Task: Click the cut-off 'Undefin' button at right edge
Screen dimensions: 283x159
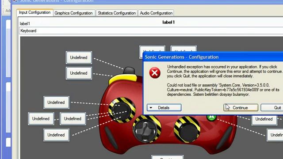Action: 275,135
